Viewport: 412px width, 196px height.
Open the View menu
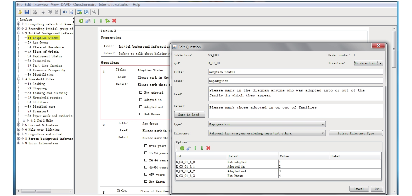tap(55, 4)
